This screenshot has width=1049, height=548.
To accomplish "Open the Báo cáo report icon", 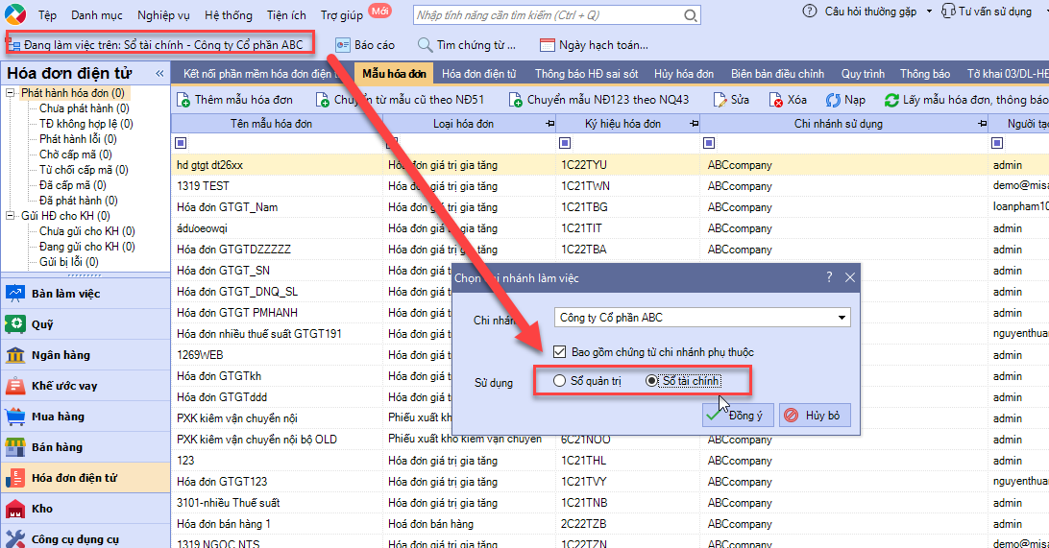I will click(x=343, y=45).
